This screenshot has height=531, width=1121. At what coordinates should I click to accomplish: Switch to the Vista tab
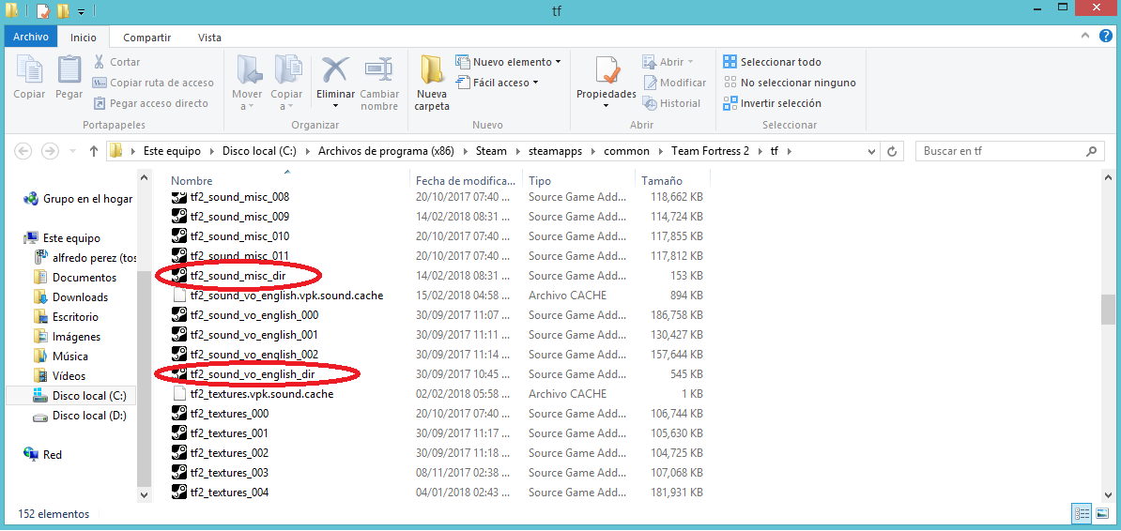[x=209, y=38]
